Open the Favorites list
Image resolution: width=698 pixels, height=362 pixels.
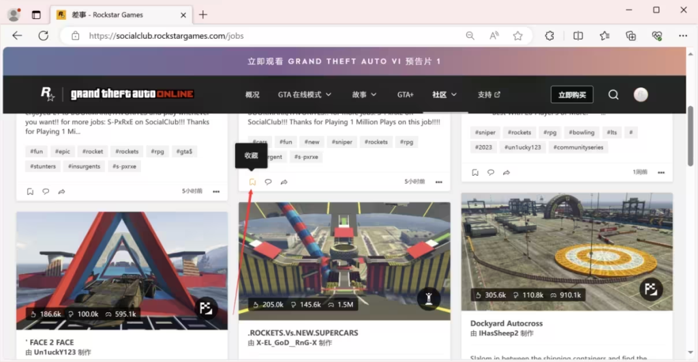click(605, 35)
